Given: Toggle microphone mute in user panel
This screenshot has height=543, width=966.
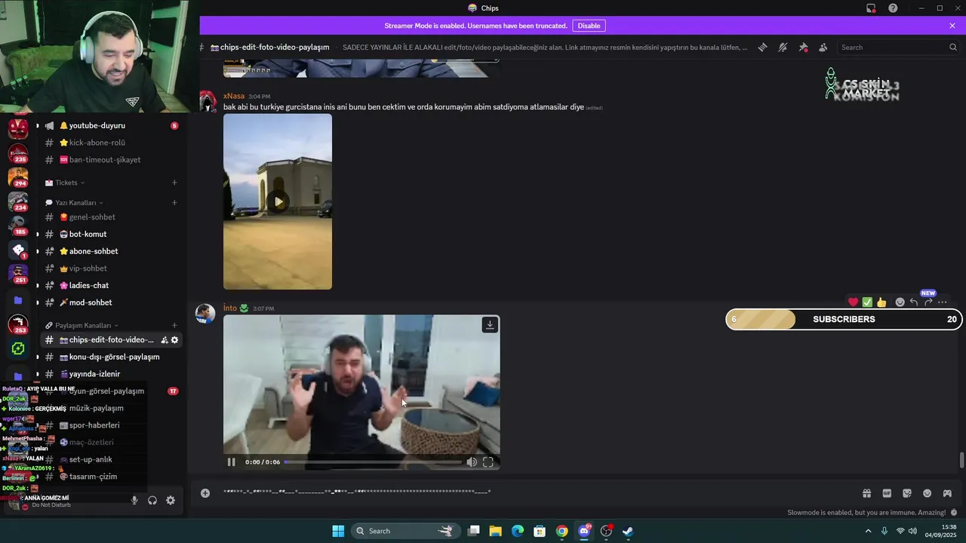Looking at the screenshot, I should pyautogui.click(x=134, y=500).
